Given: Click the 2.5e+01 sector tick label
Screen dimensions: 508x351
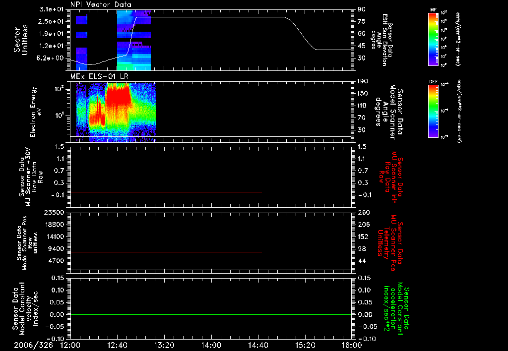Looking at the screenshot, I should pyautogui.click(x=52, y=21).
